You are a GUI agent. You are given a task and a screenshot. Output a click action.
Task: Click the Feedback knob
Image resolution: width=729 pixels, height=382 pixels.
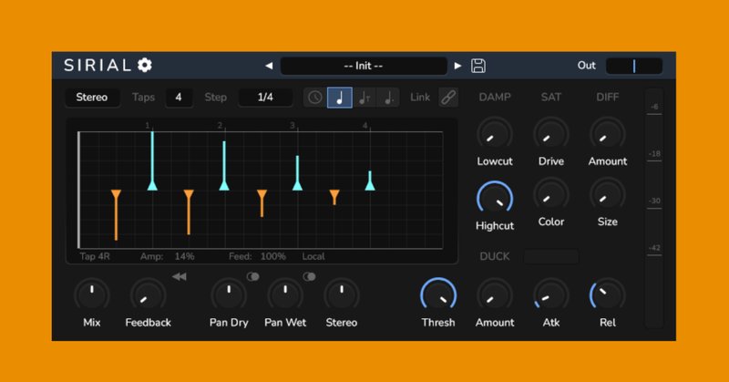(149, 296)
